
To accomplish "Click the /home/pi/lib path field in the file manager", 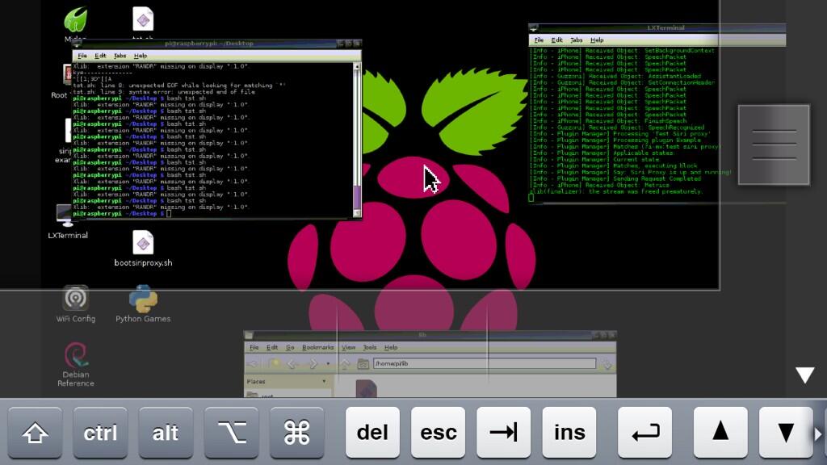I will [485, 364].
